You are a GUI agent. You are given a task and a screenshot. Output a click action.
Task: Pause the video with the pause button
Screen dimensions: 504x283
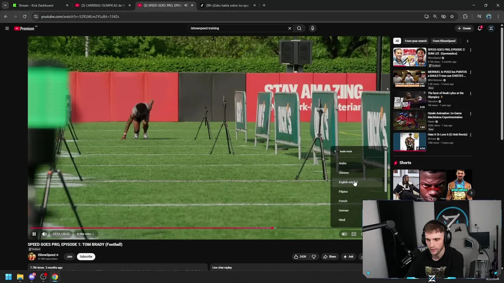(34, 234)
